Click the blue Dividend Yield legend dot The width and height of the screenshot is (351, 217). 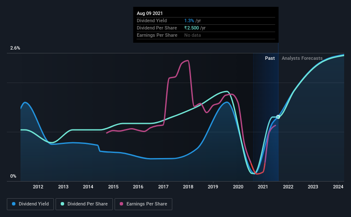click(x=14, y=204)
